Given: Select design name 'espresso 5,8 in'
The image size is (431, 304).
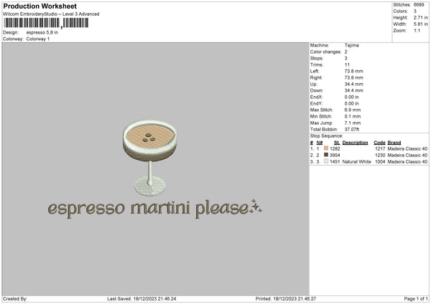Looking at the screenshot, I should coord(42,32).
